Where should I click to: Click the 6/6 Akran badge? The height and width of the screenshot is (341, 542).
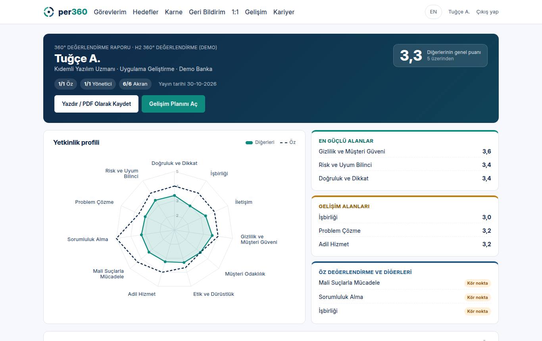point(135,84)
